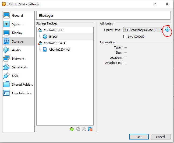Click the USB plug icon in sidebar
The height and width of the screenshot is (143, 174).
(x=6, y=76)
